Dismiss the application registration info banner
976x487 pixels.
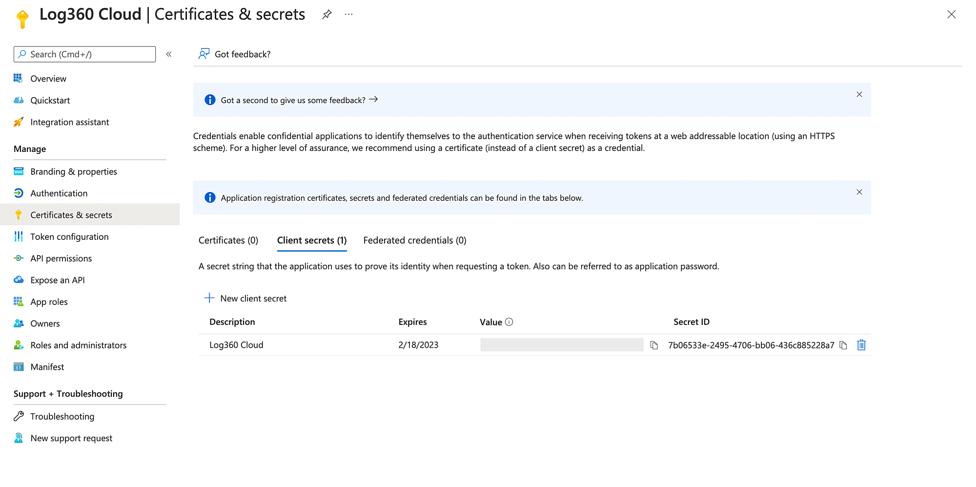(859, 192)
